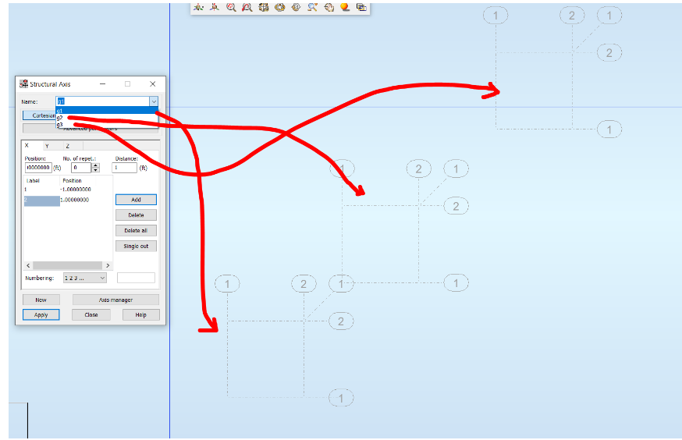Viewport: 682px width, 440px height.
Task: Click the four-pane view layout icon
Action: [264, 7]
